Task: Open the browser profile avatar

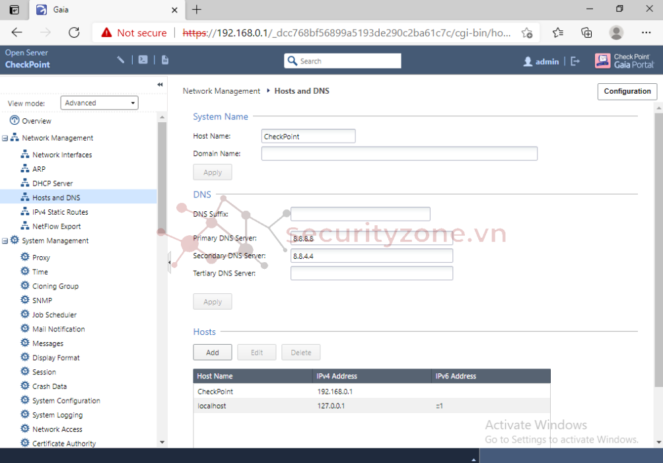Action: (616, 32)
